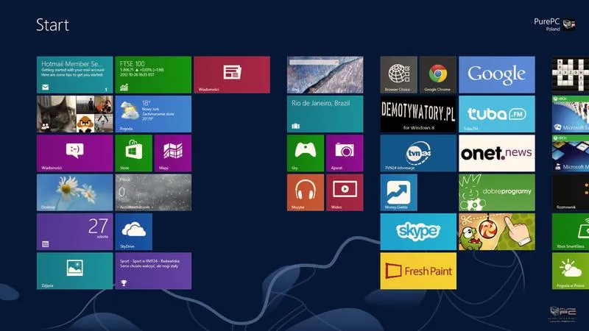Open the Rozmownik tile
This screenshot has height=331, width=589.
tap(570, 193)
